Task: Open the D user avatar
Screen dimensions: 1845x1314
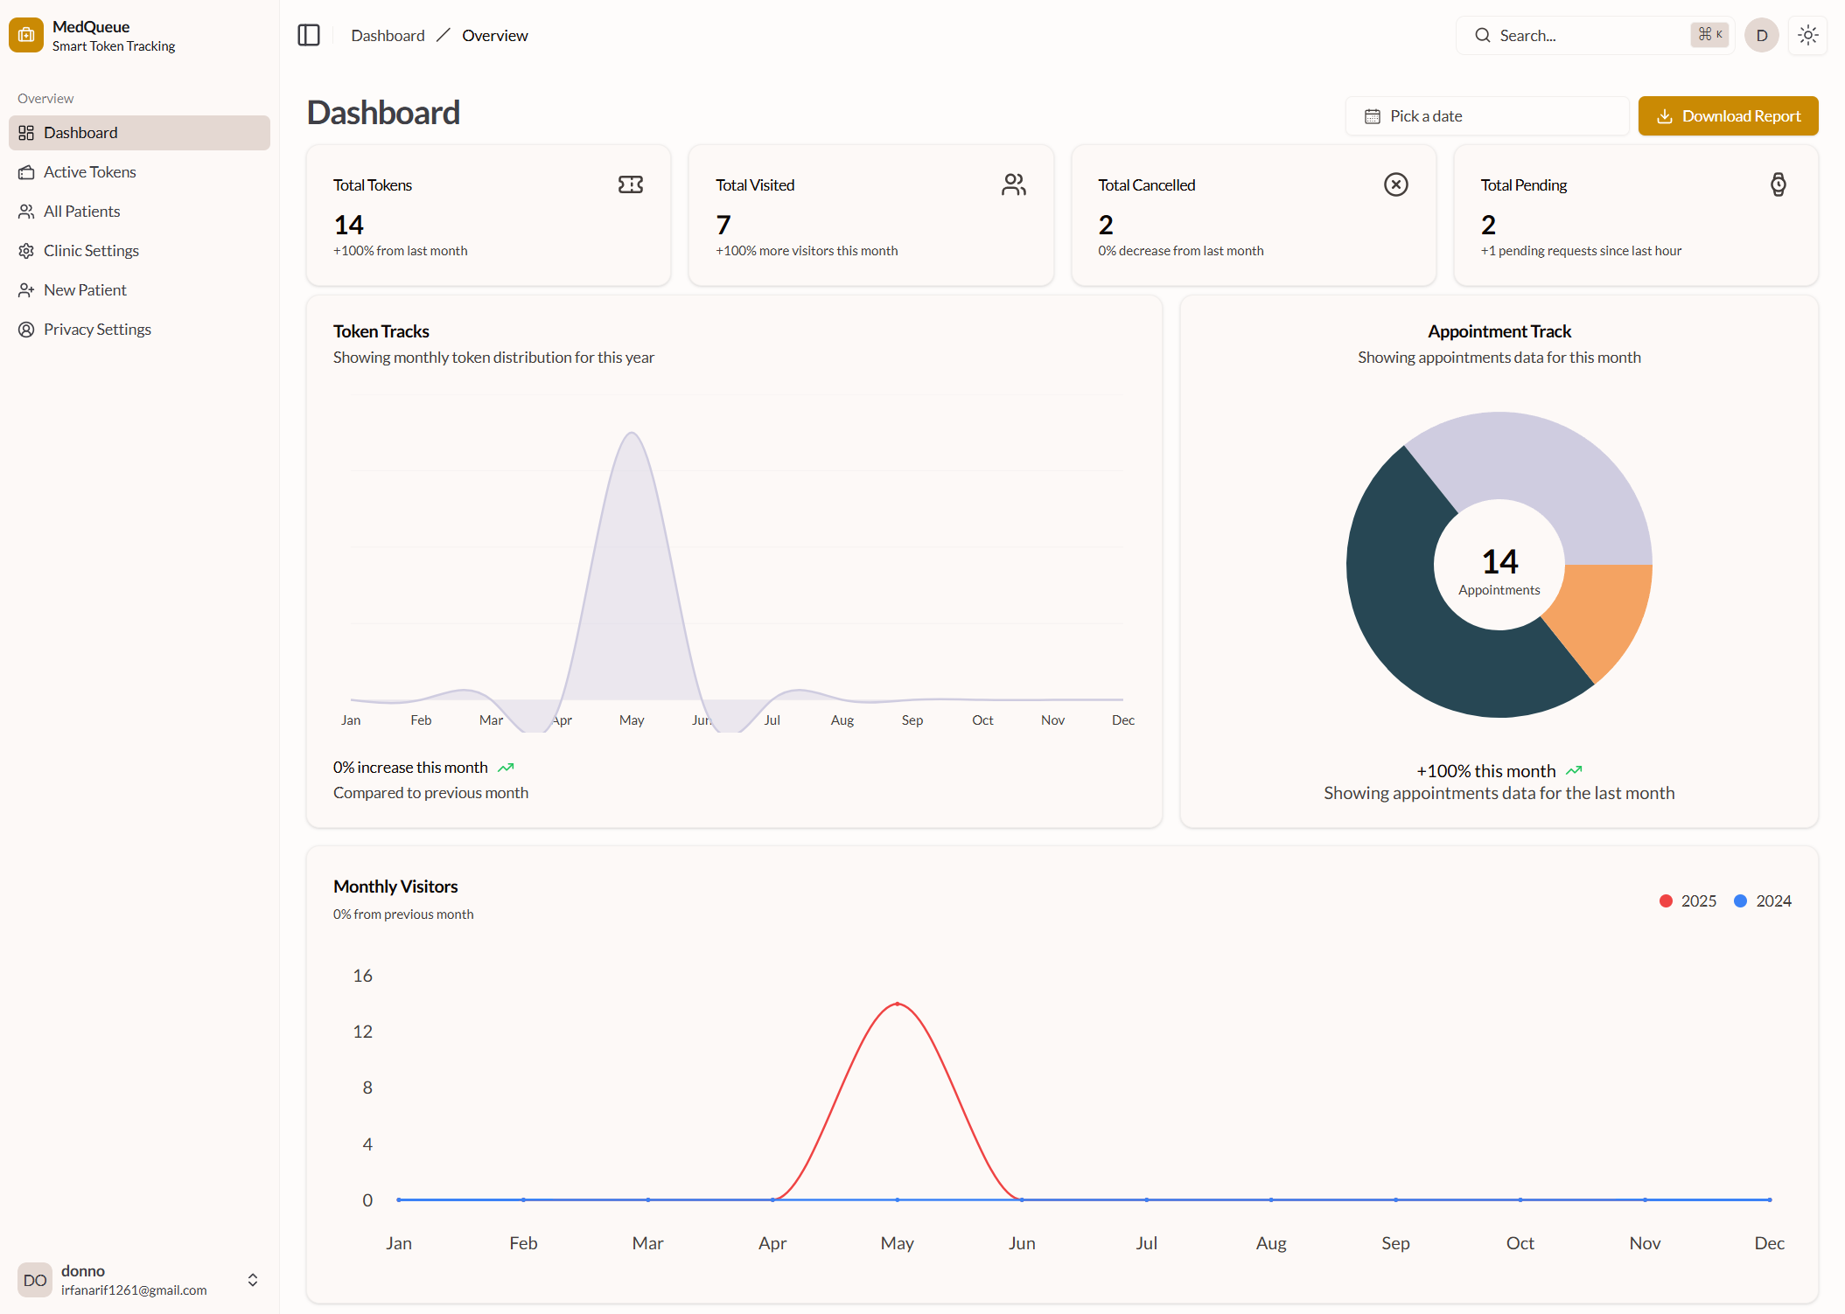Action: [1761, 36]
